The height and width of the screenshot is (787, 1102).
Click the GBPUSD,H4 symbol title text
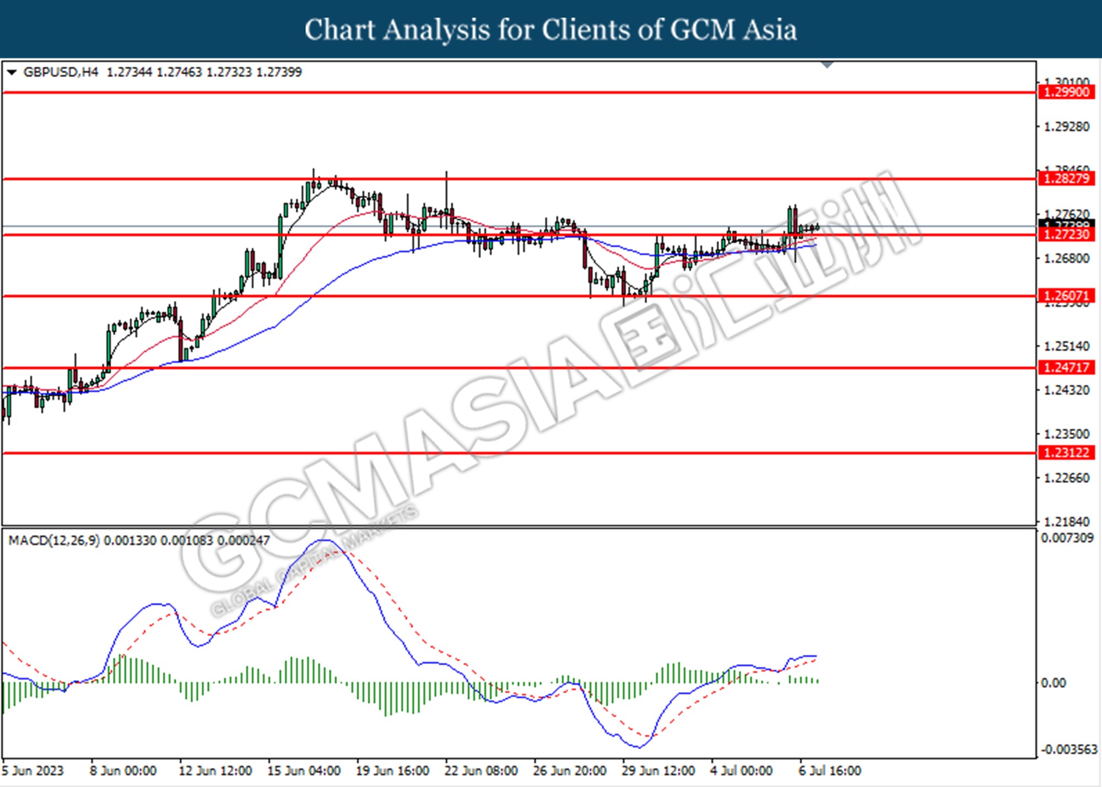coord(61,72)
